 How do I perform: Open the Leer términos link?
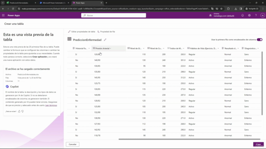51,105
